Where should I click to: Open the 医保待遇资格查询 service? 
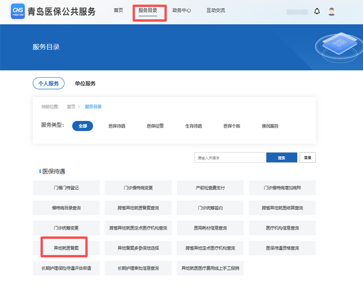[x=282, y=248]
